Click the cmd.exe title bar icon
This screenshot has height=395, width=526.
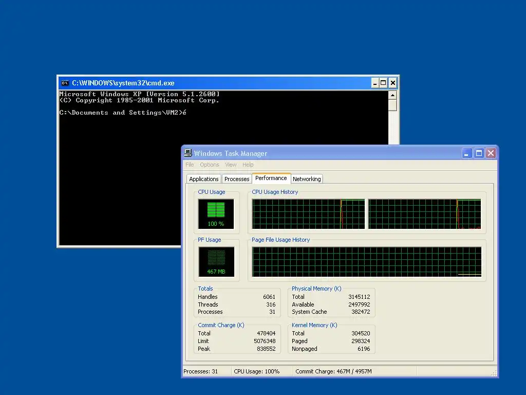[x=65, y=83]
